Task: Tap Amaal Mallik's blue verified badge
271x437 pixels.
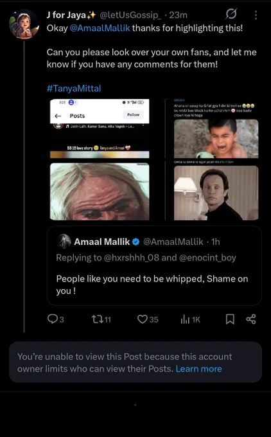Action: 135,242
